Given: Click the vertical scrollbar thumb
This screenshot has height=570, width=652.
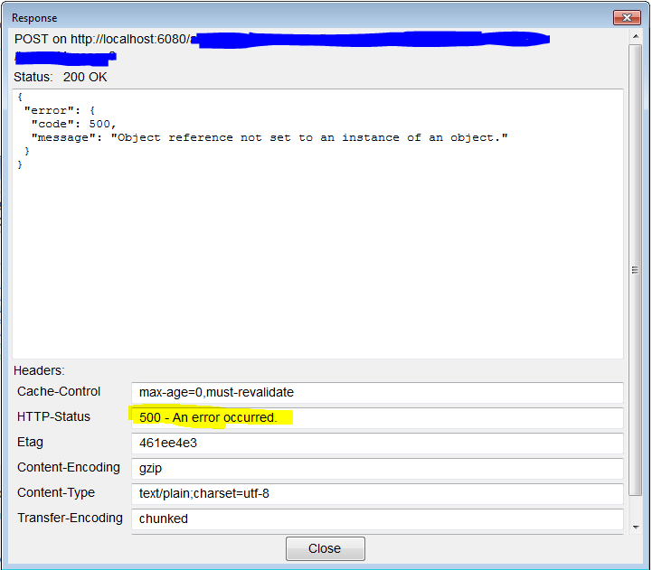Looking at the screenshot, I should (x=636, y=270).
